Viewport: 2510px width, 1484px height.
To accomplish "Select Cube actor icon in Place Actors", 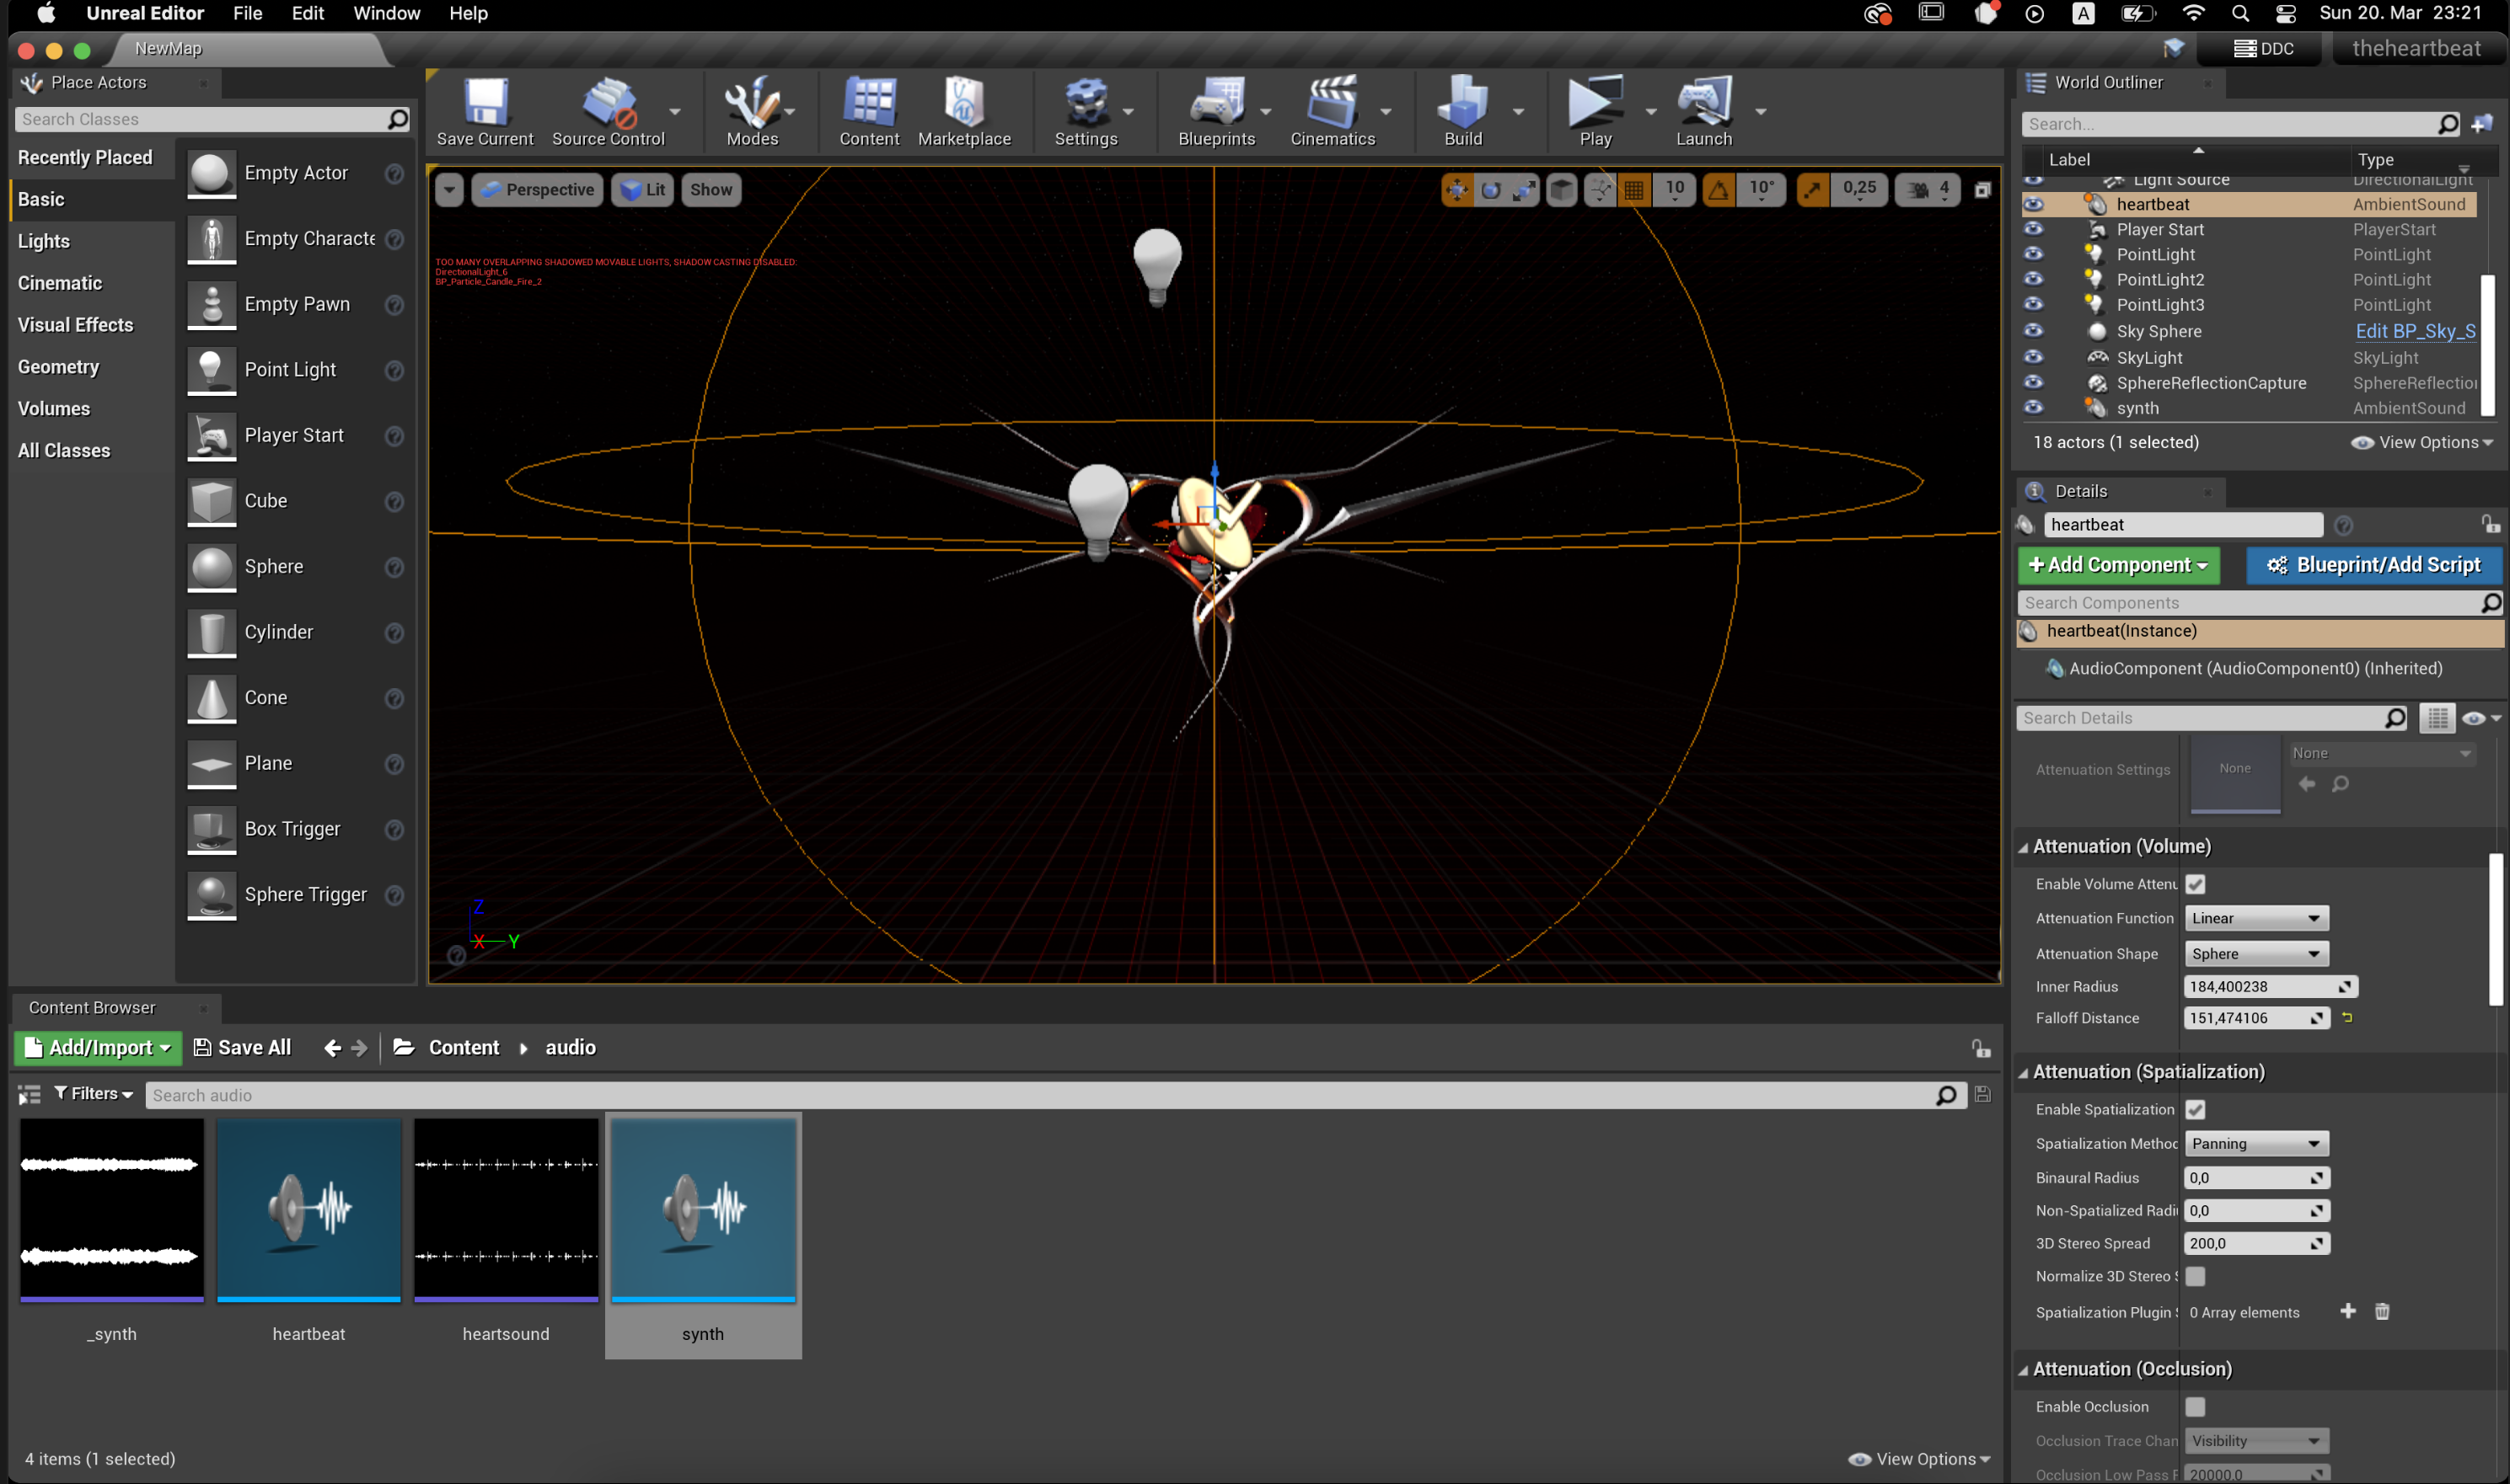I will 212,502.
